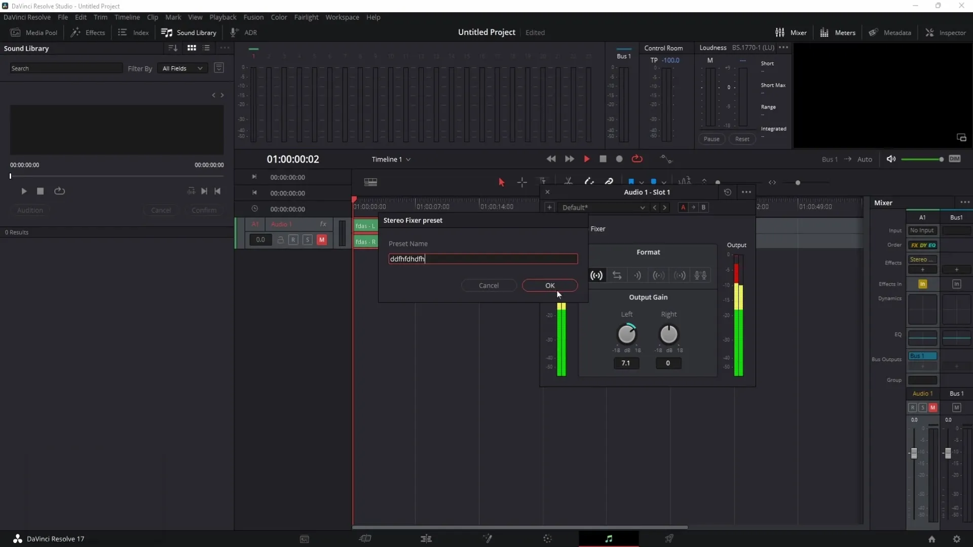Click the transport Stop button
The image size is (973, 547).
coord(603,159)
